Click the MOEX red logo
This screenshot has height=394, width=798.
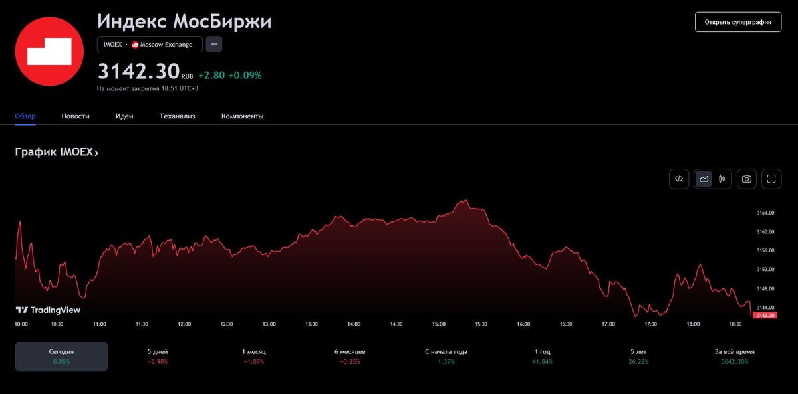click(x=50, y=51)
